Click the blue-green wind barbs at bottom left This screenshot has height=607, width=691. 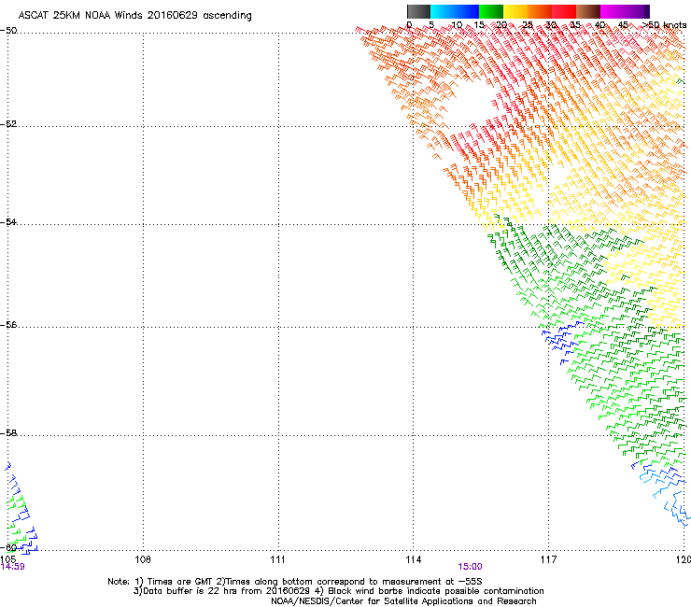(21, 508)
